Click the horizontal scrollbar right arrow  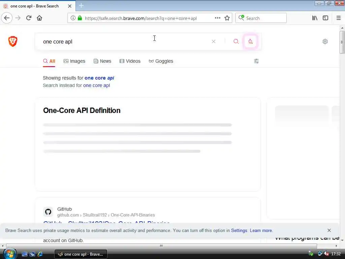point(336,246)
